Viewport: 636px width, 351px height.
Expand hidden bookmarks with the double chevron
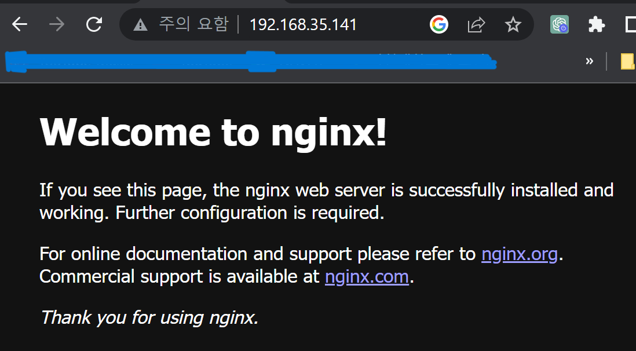point(589,61)
